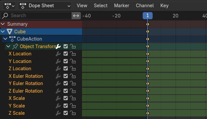Click the channel Search field

[x=36, y=15]
